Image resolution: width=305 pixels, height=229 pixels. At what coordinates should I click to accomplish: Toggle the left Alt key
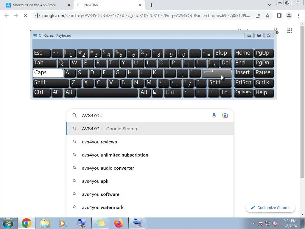coord(70,92)
